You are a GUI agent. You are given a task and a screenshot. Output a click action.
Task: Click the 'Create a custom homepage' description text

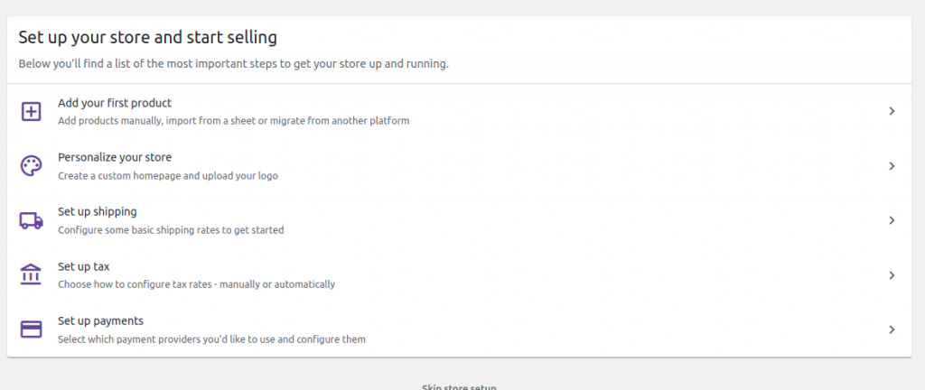168,176
